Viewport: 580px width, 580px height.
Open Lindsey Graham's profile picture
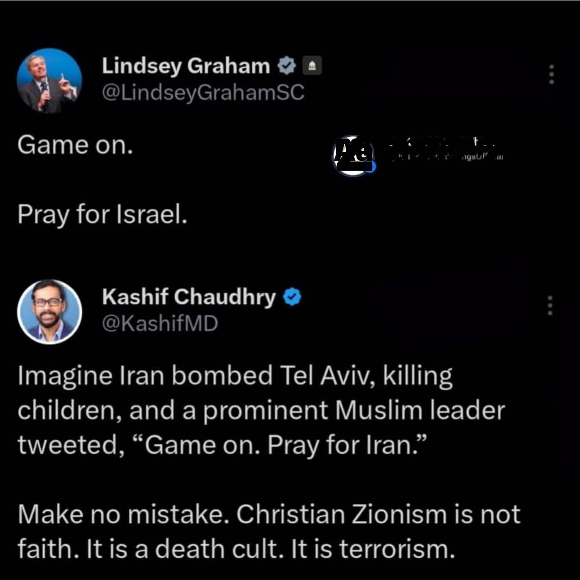(49, 80)
